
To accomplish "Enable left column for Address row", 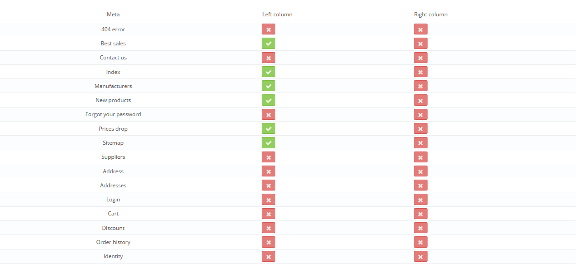I will (x=269, y=171).
